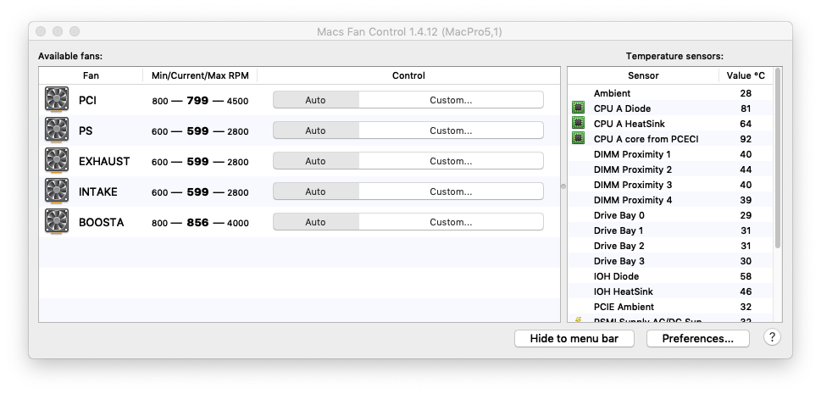The width and height of the screenshot is (821, 394).
Task: Click the Value °C column header
Action: click(746, 75)
